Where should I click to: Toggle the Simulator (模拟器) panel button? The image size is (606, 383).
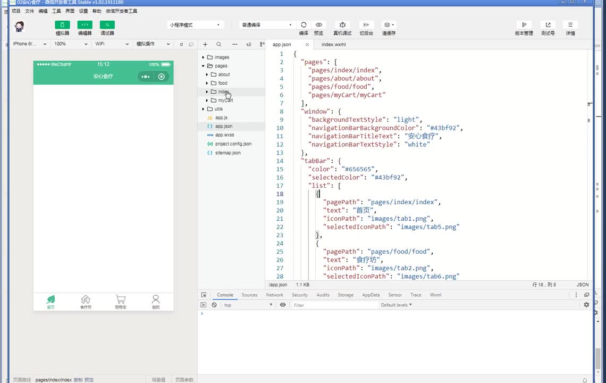tap(62, 25)
